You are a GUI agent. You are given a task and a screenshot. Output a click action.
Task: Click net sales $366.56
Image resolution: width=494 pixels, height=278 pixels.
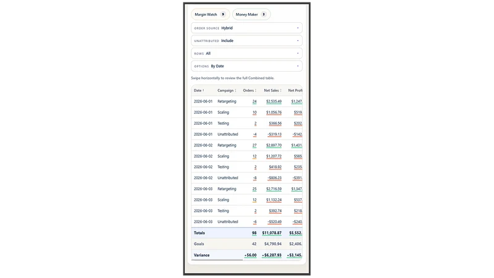click(x=275, y=124)
